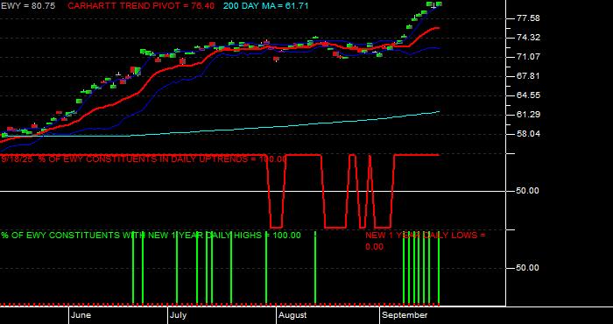613x324 pixels.
Task: Click the lone green new-high bar in August
Action: tap(315, 268)
